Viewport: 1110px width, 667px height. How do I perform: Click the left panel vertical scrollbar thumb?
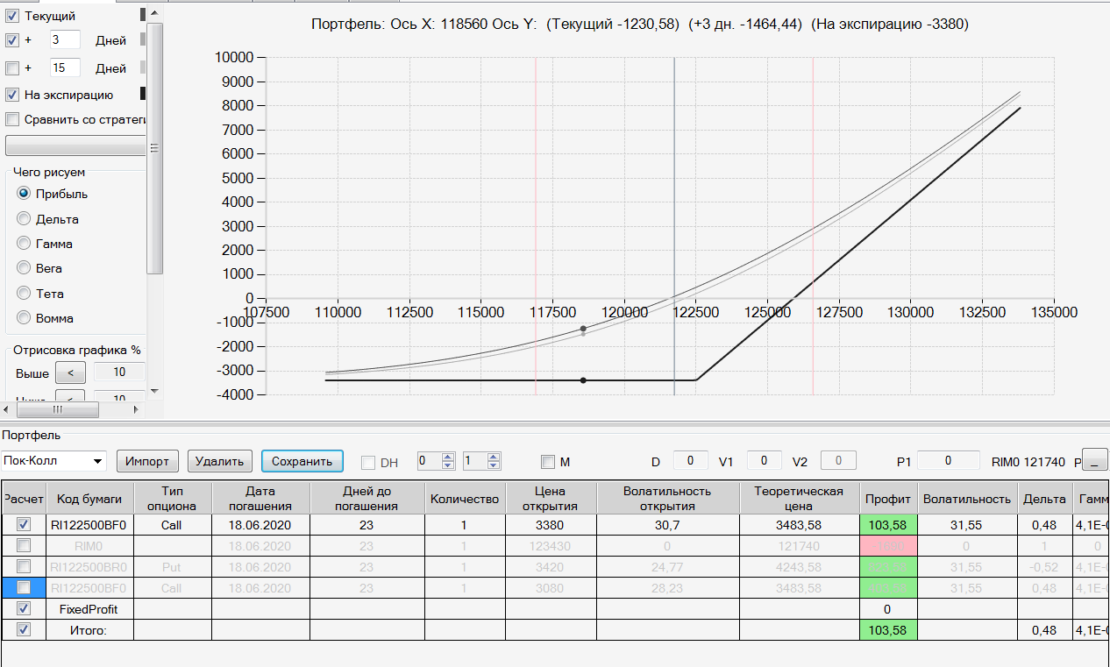(x=154, y=148)
